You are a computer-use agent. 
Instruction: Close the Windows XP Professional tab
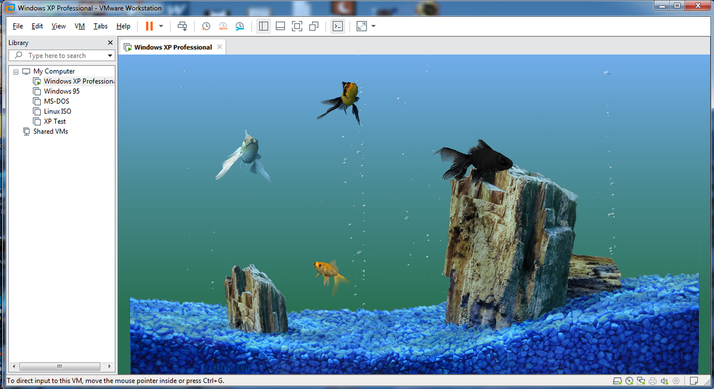[220, 47]
